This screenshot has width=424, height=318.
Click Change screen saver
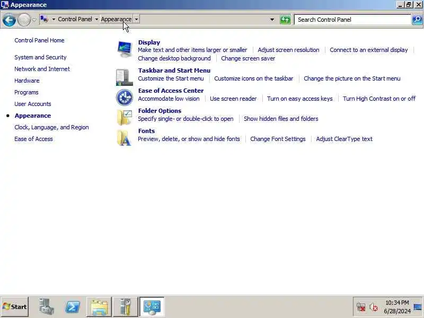248,58
